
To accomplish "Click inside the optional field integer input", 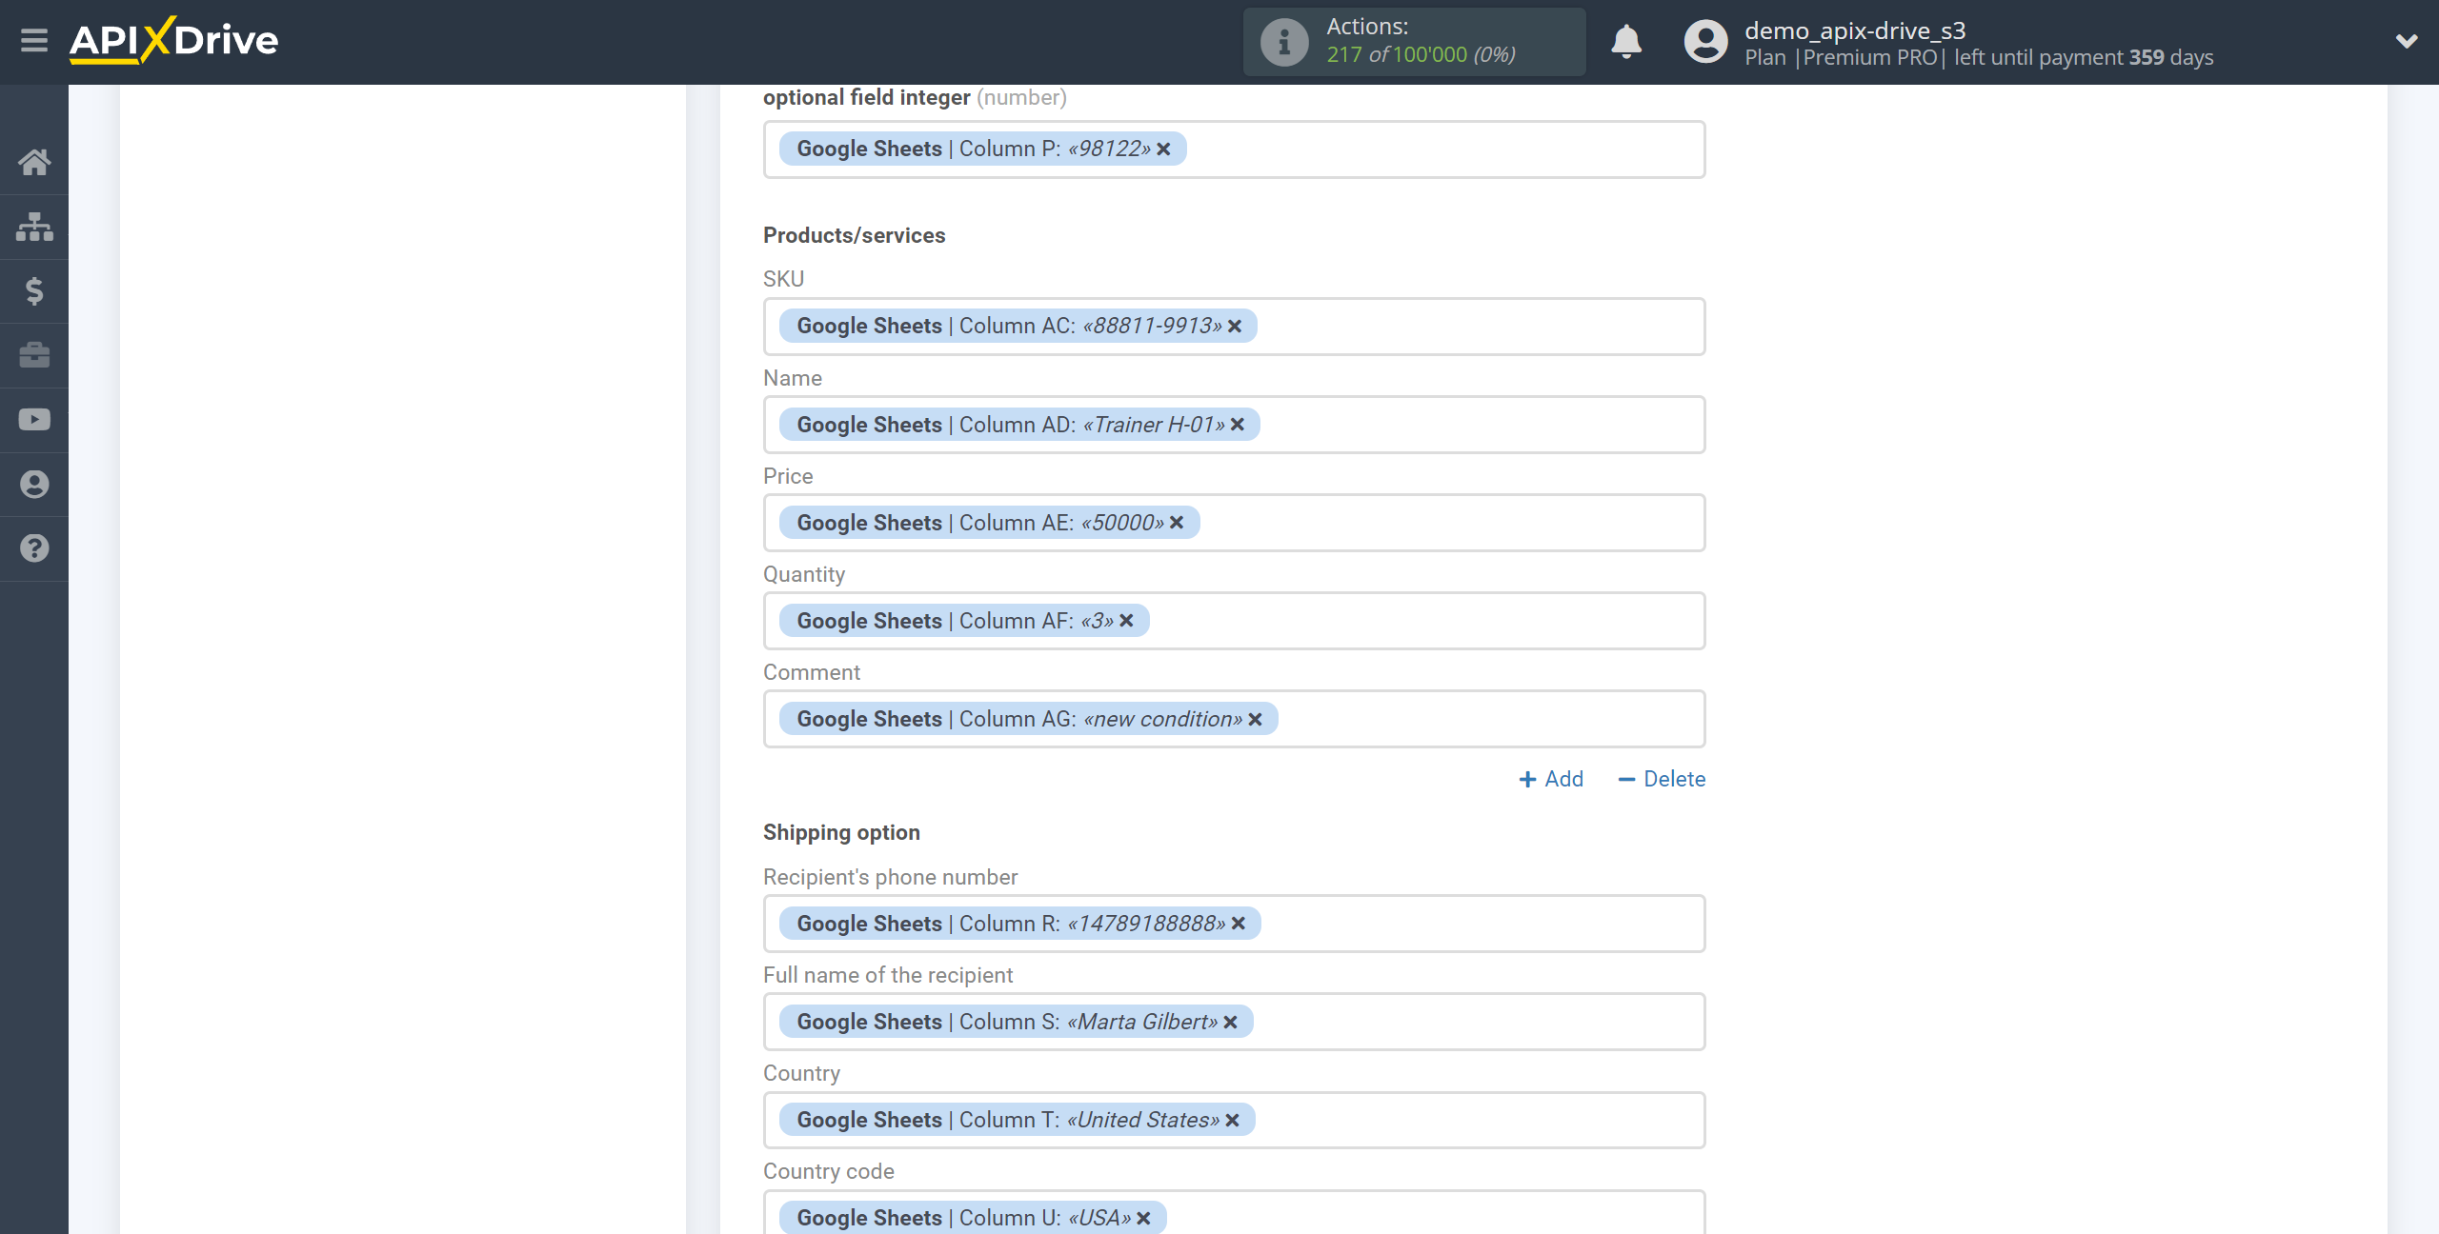I will tap(1234, 149).
